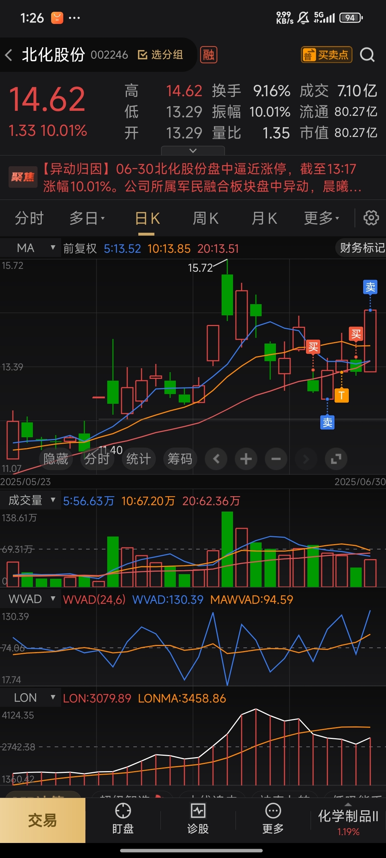The image size is (386, 858).
Task: Change MA main indicator dropdown
Action: tap(30, 248)
